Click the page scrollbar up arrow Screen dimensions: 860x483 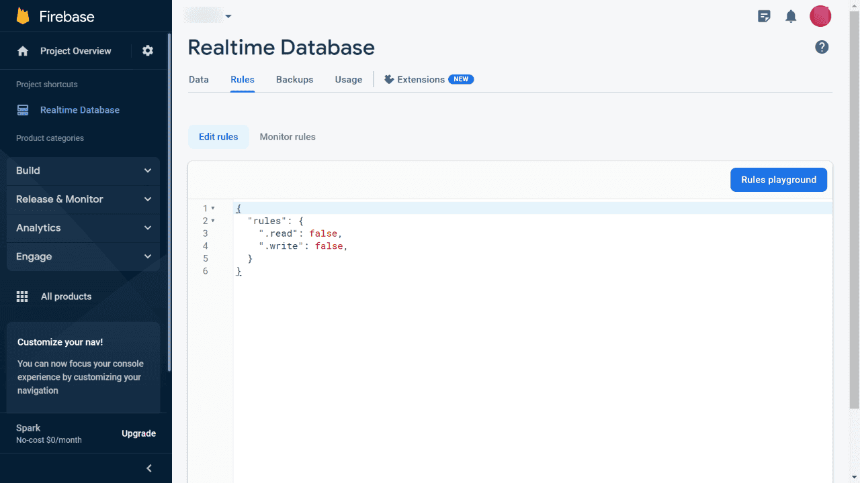(854, 5)
